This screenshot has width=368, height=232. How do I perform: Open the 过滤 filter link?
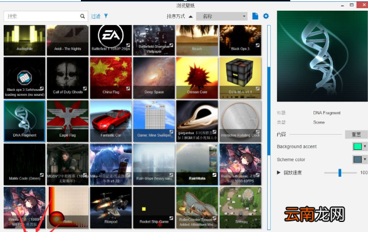(x=95, y=16)
